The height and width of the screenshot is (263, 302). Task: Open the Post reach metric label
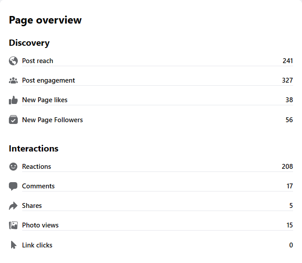coord(37,61)
